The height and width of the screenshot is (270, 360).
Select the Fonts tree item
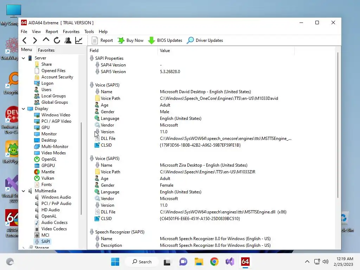click(46, 184)
